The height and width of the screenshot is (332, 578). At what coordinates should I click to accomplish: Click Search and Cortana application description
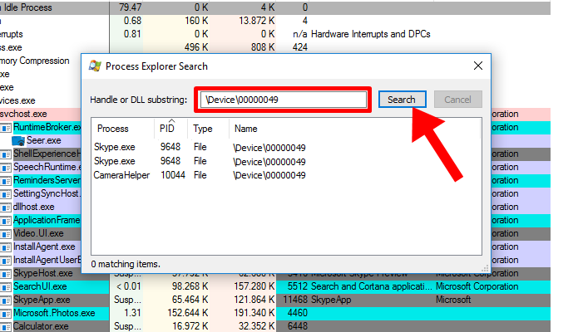tap(371, 286)
